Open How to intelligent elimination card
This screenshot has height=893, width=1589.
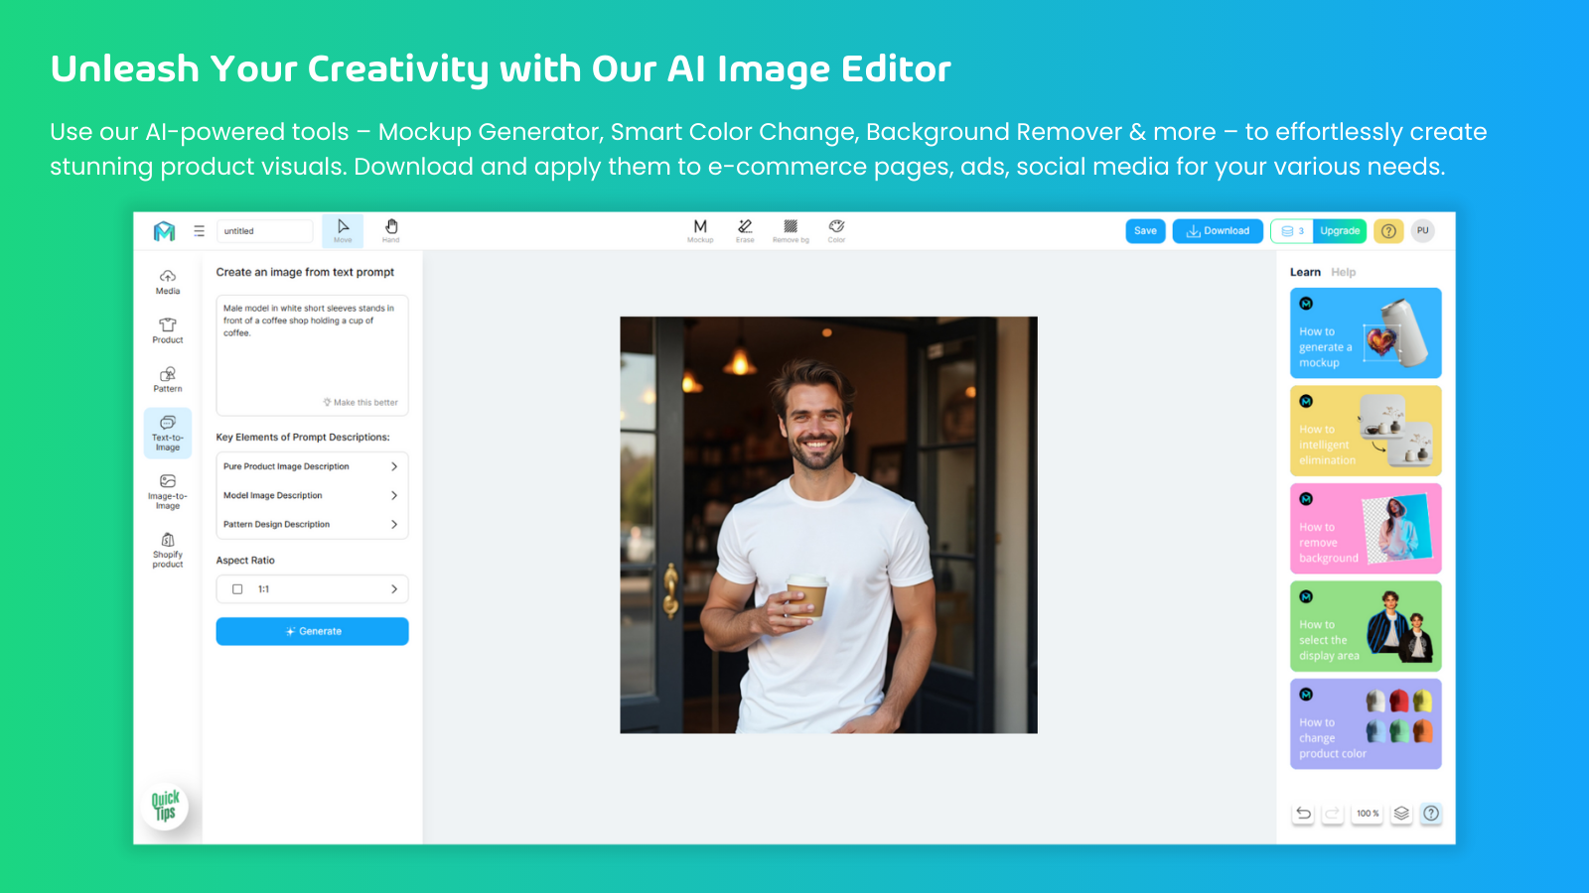pyautogui.click(x=1366, y=431)
